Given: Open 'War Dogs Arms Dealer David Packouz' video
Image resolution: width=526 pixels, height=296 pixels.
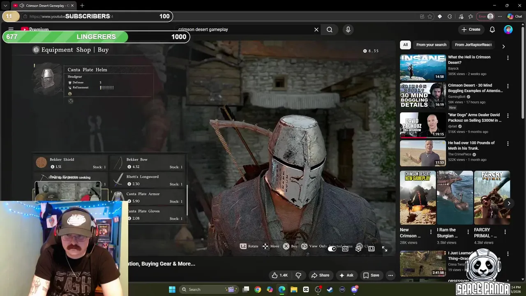Looking at the screenshot, I should [423, 125].
